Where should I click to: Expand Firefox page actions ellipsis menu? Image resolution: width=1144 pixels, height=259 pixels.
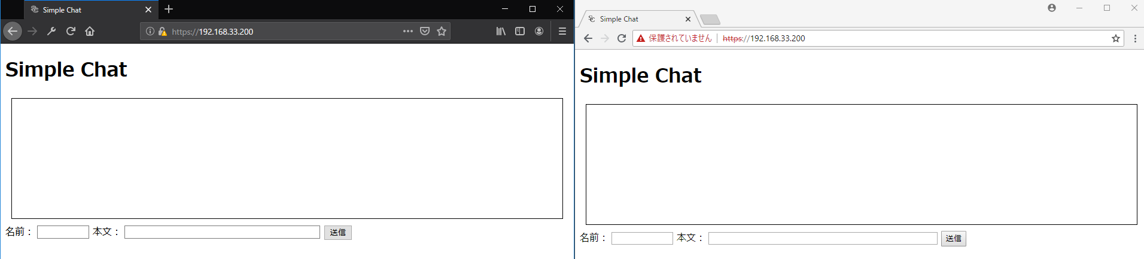408,31
